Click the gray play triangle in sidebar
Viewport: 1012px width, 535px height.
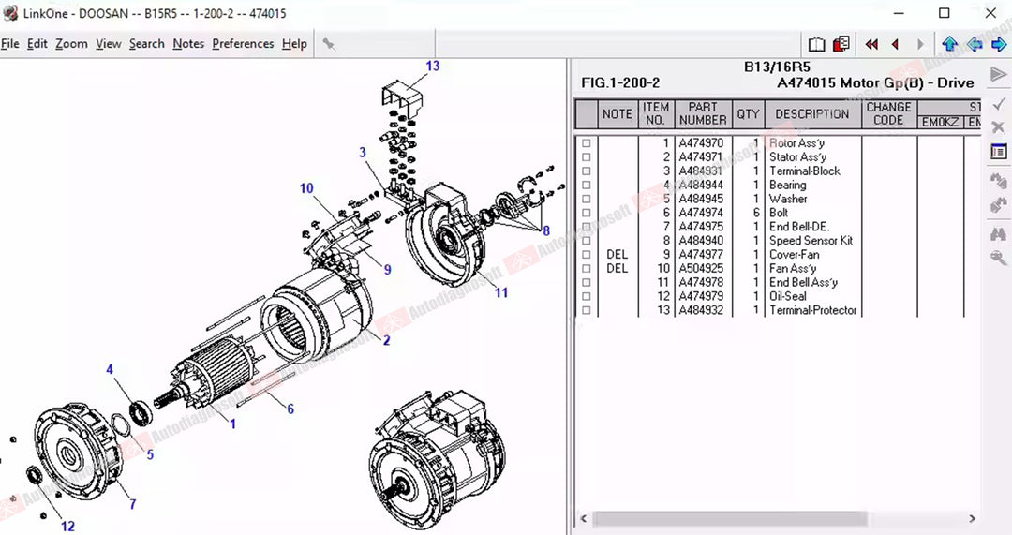(x=999, y=74)
